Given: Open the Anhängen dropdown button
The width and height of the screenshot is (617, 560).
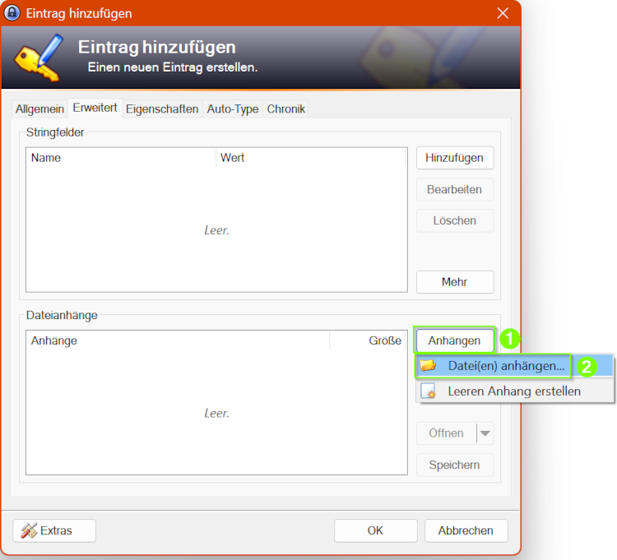Looking at the screenshot, I should [454, 340].
